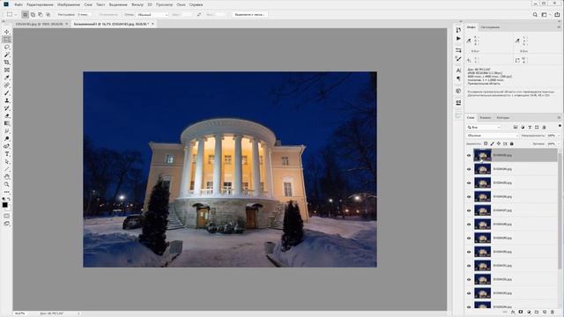This screenshot has width=564, height=317.
Task: Select the Clone Stamp tool
Action: [x=7, y=100]
